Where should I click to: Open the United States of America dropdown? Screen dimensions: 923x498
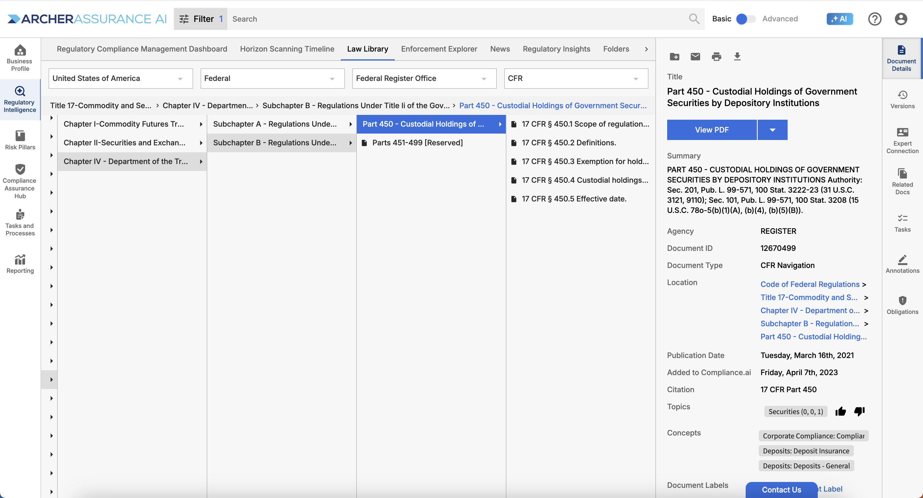click(121, 79)
